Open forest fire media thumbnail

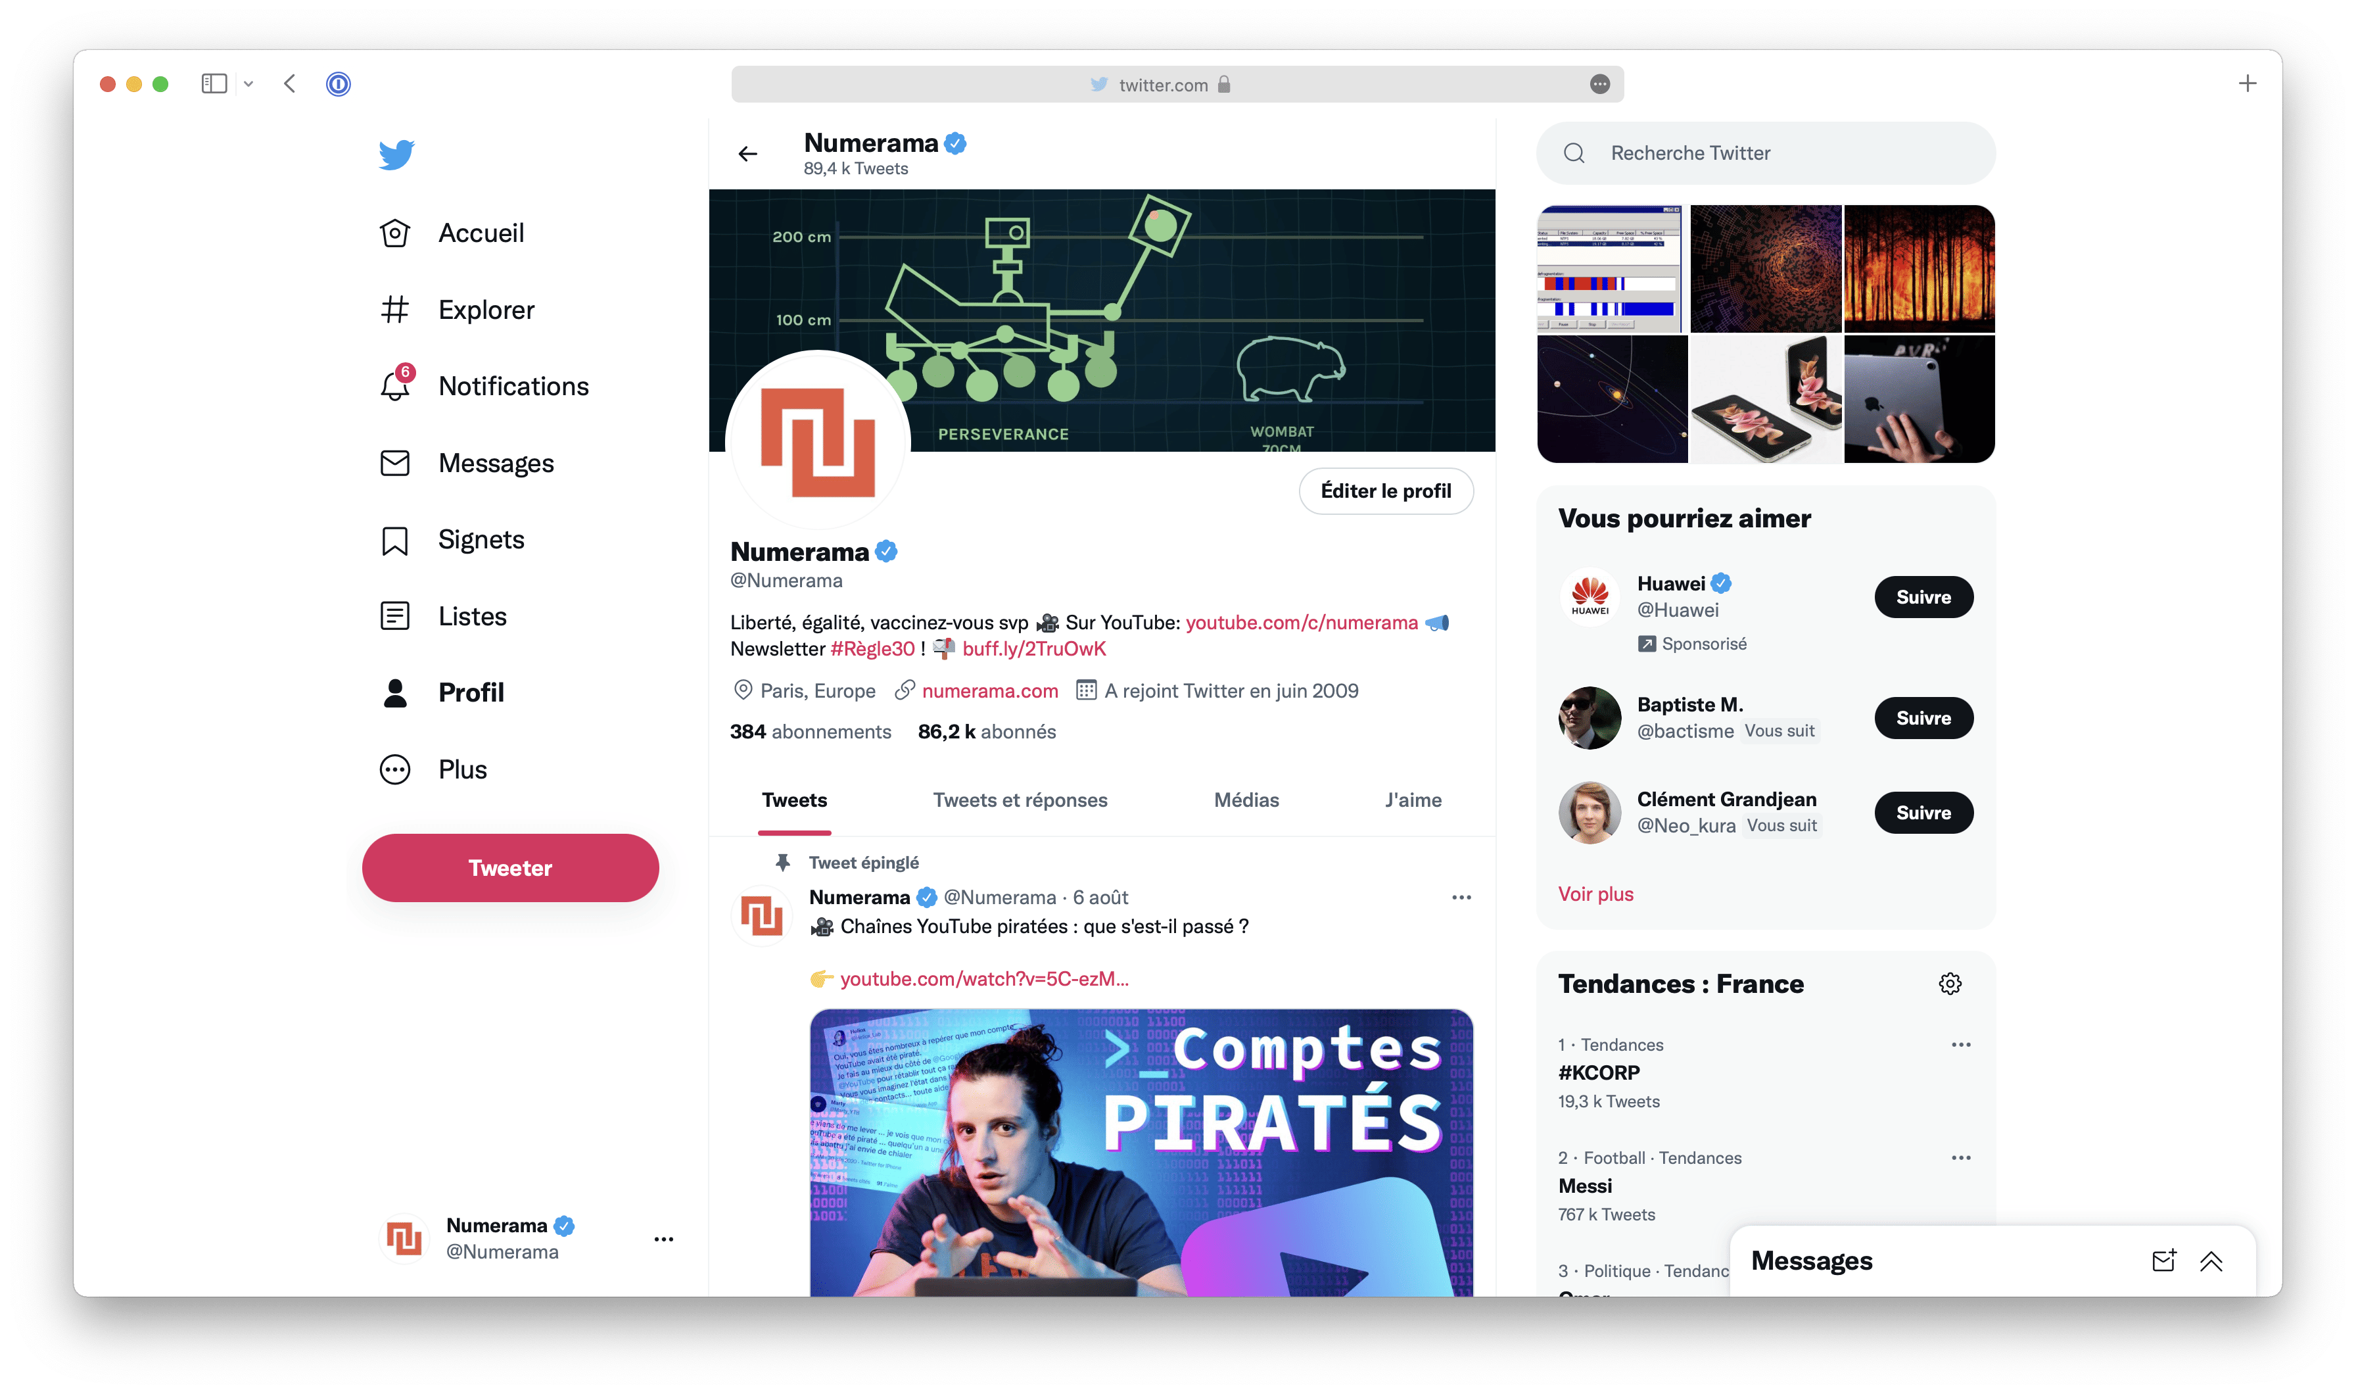pos(1920,268)
